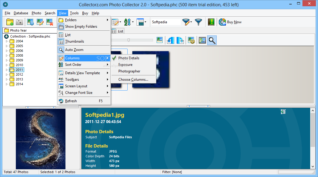Click the edit filter funnel with pencil
The image size is (318, 177).
(186, 22)
